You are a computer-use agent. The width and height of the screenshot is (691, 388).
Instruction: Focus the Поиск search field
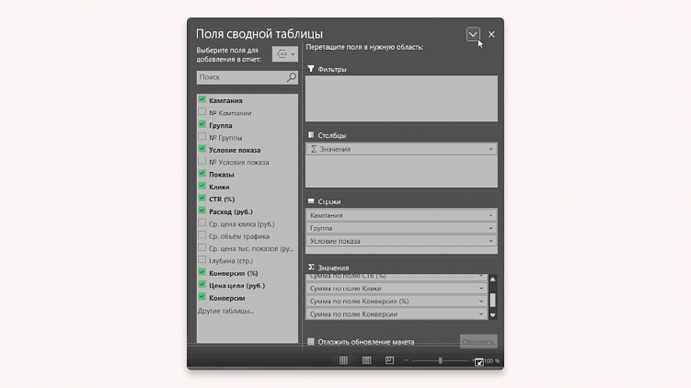[248, 77]
